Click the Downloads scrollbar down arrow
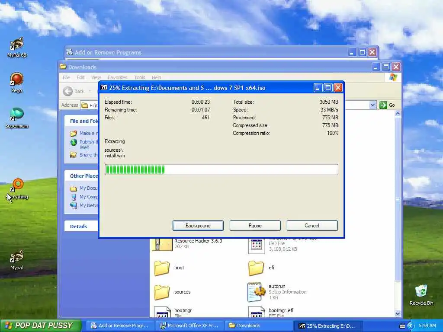443x332 pixels. [398, 313]
